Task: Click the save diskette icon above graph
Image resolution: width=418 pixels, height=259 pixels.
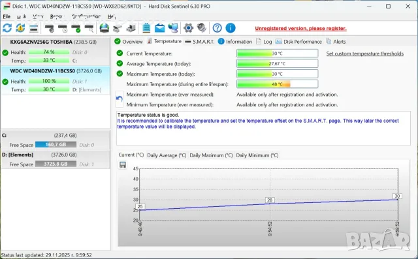Action: pyautogui.click(x=123, y=165)
